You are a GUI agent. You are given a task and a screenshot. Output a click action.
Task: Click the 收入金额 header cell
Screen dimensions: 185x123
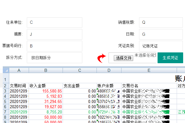pos(46,86)
